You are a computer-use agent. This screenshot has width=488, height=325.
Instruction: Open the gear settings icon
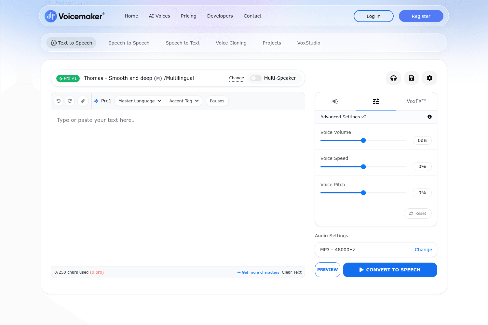click(x=429, y=78)
